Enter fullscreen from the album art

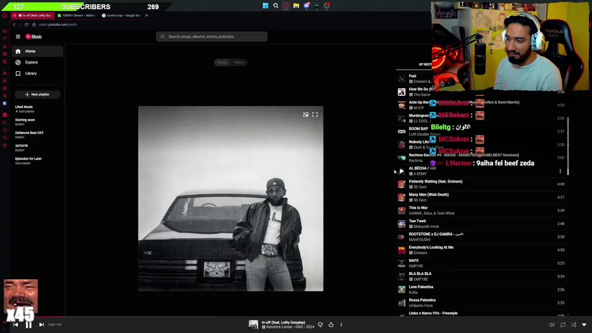[315, 114]
